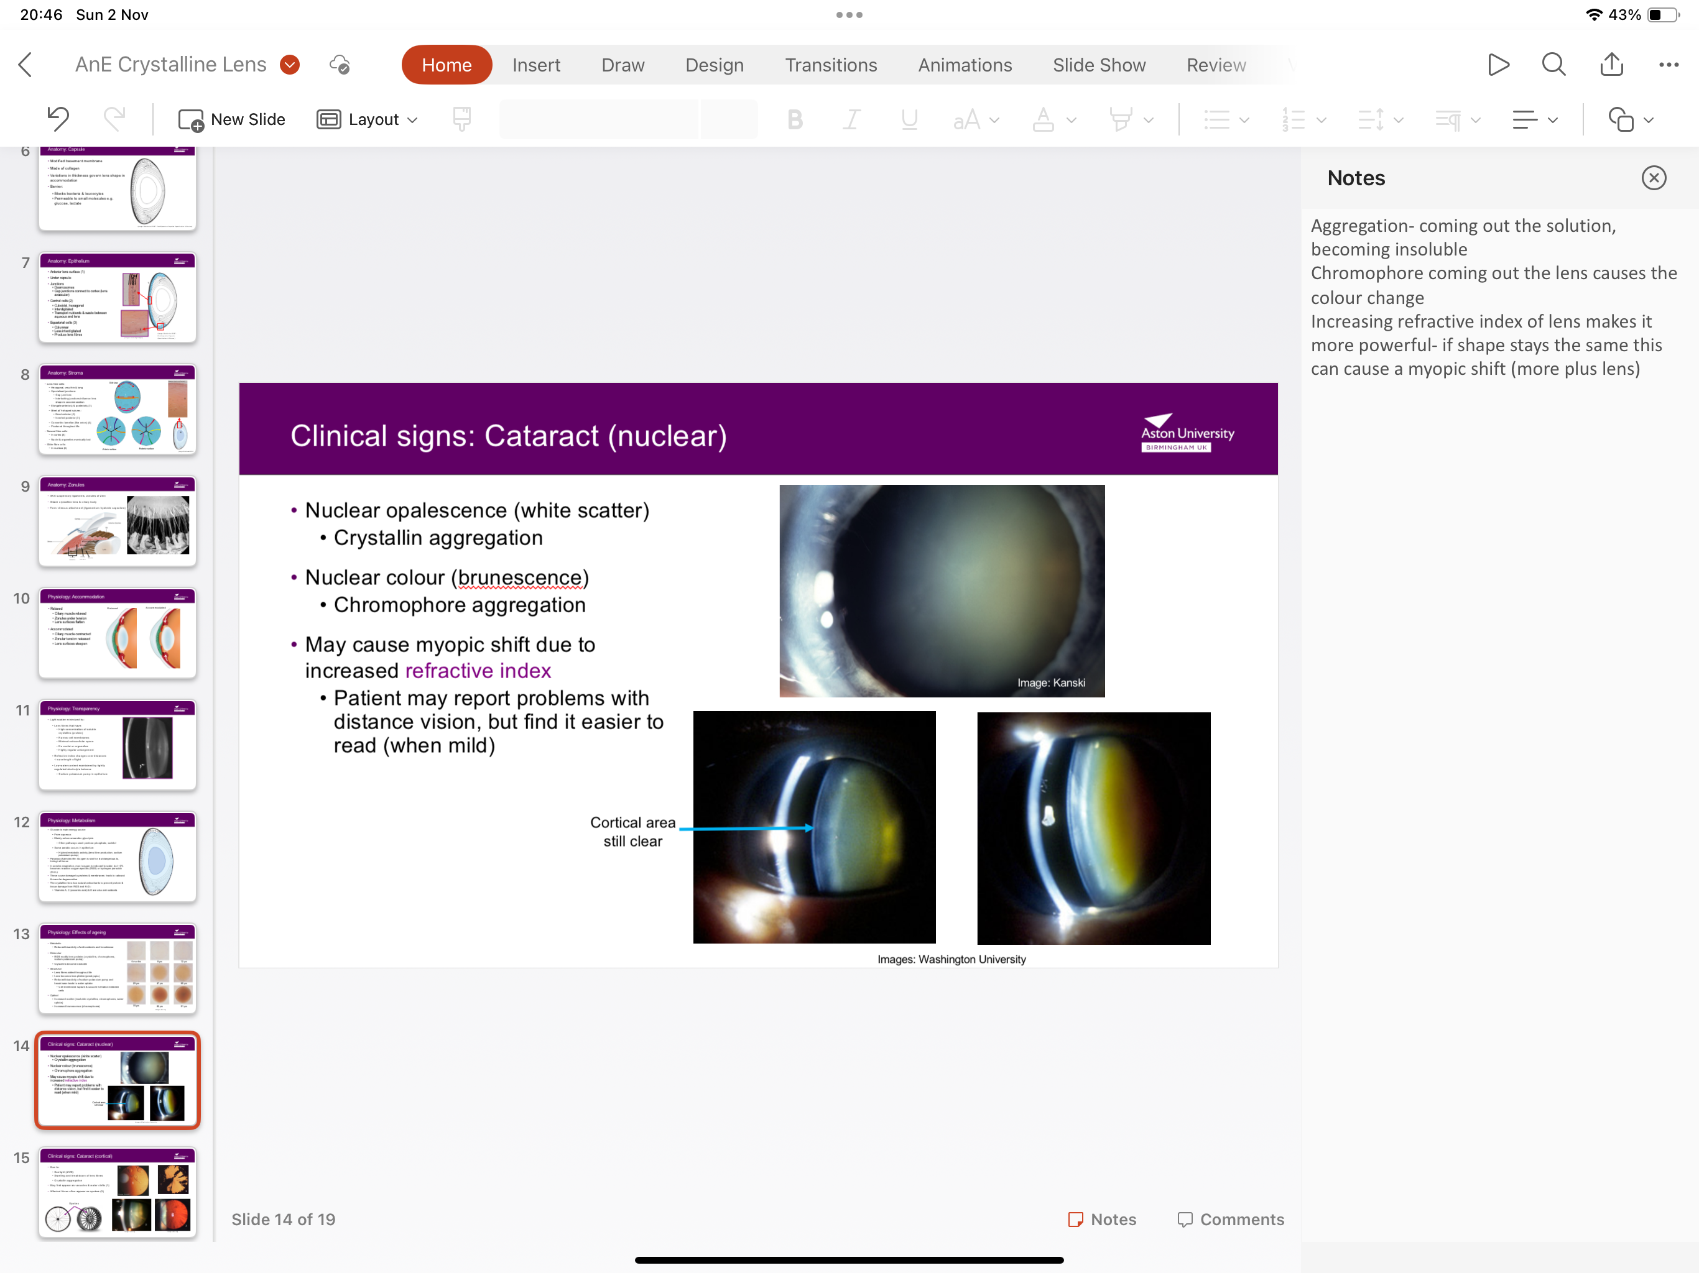Open the Transitions tab
Viewport: 1699px width, 1273px height.
pos(830,65)
